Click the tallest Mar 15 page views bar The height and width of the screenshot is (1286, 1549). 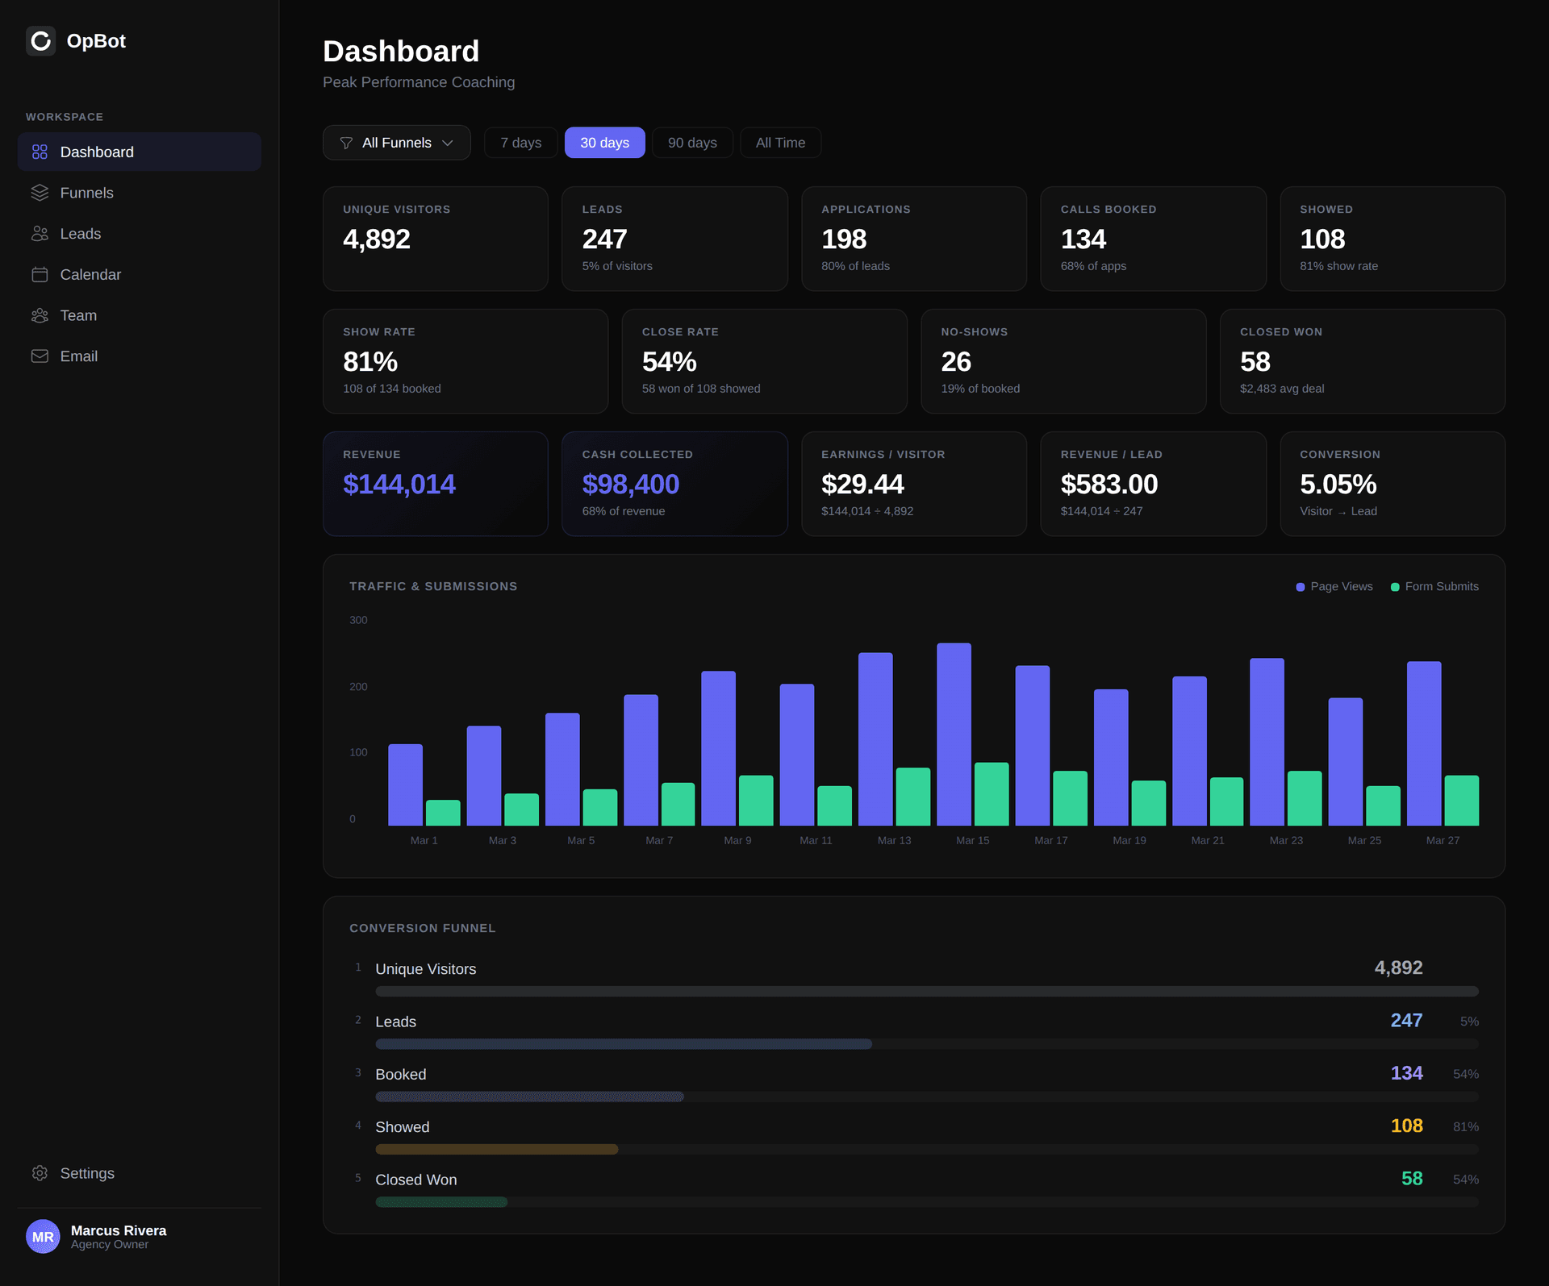(954, 734)
